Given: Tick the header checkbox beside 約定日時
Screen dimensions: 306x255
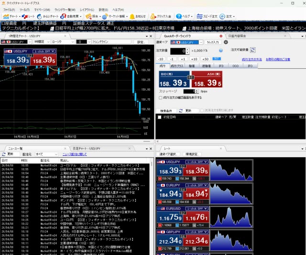Looking at the screenshot, I should pyautogui.click(x=160, y=117).
